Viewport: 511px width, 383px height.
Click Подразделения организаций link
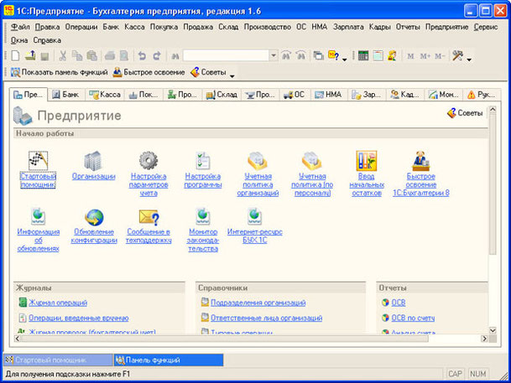tap(257, 303)
